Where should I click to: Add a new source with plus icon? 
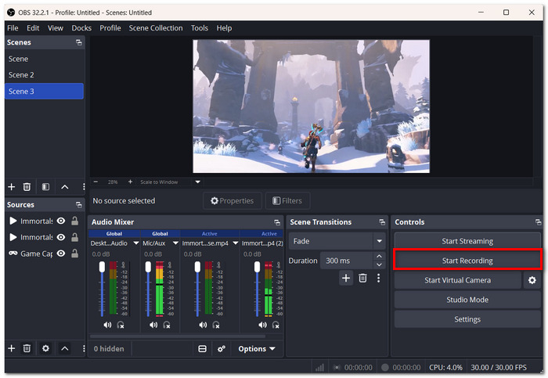click(12, 348)
